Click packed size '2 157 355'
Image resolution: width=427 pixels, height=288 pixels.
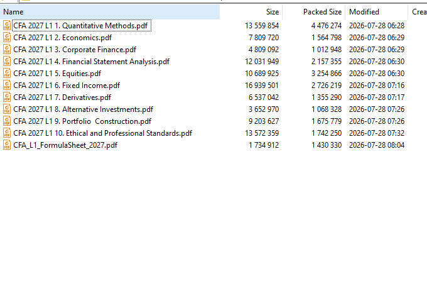click(327, 62)
